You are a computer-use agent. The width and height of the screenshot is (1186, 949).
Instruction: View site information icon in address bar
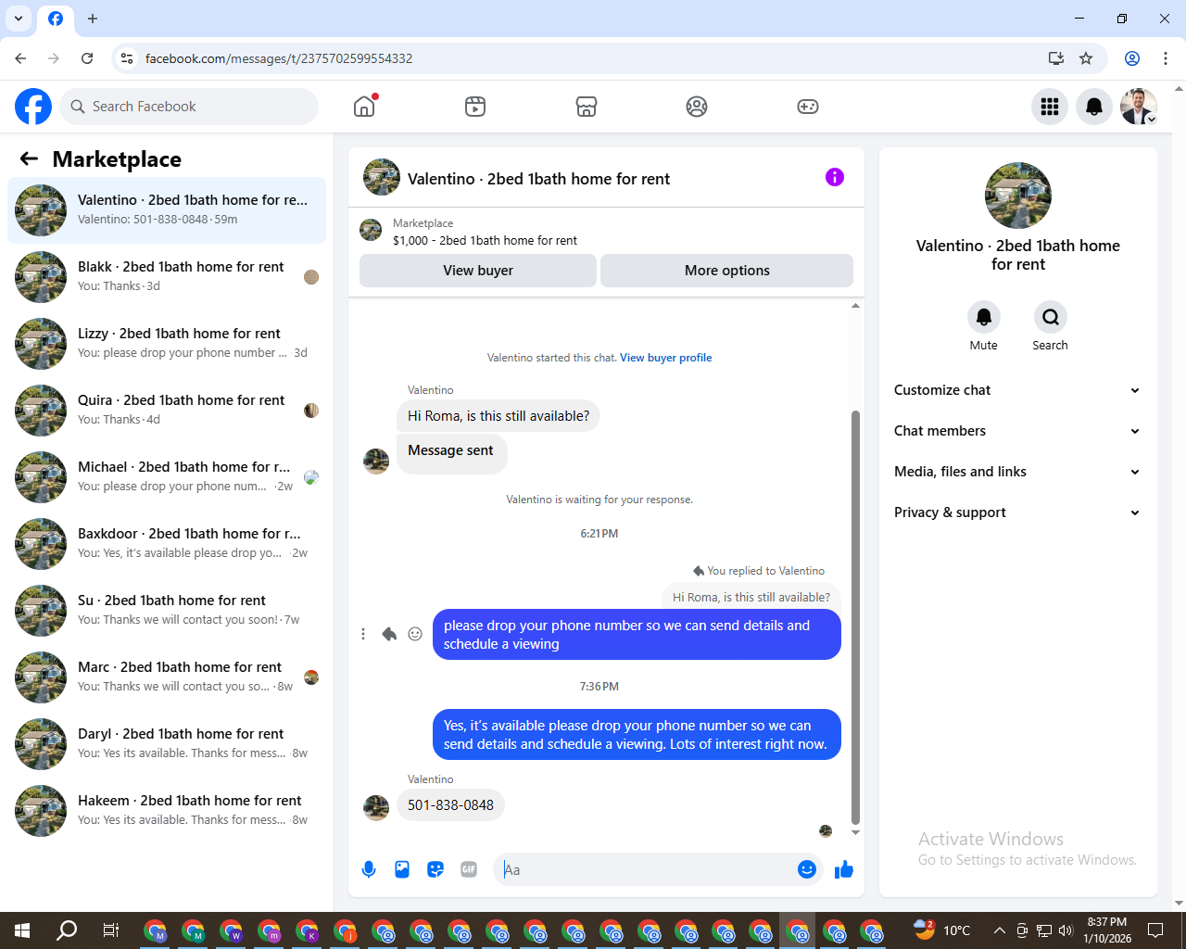pyautogui.click(x=127, y=58)
